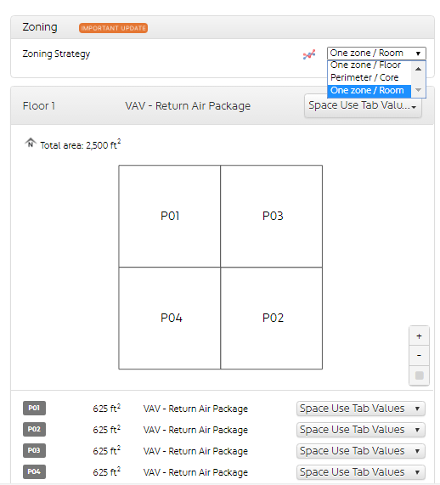Click the P01 zone badge in list
440x485 pixels.
point(34,408)
